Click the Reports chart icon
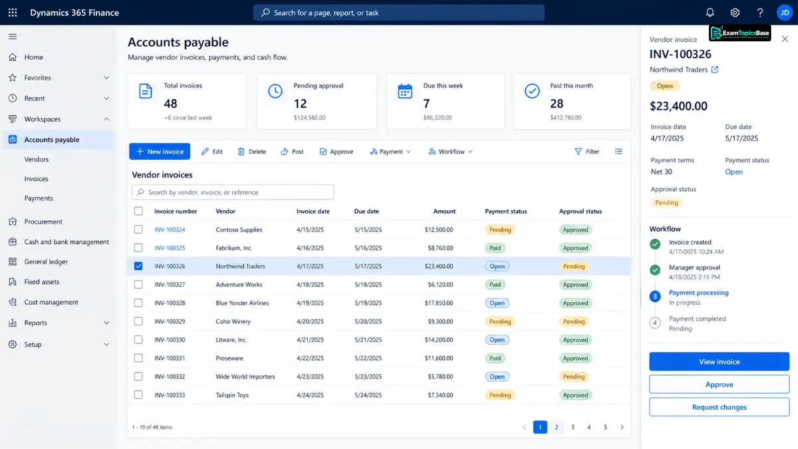 (x=13, y=323)
